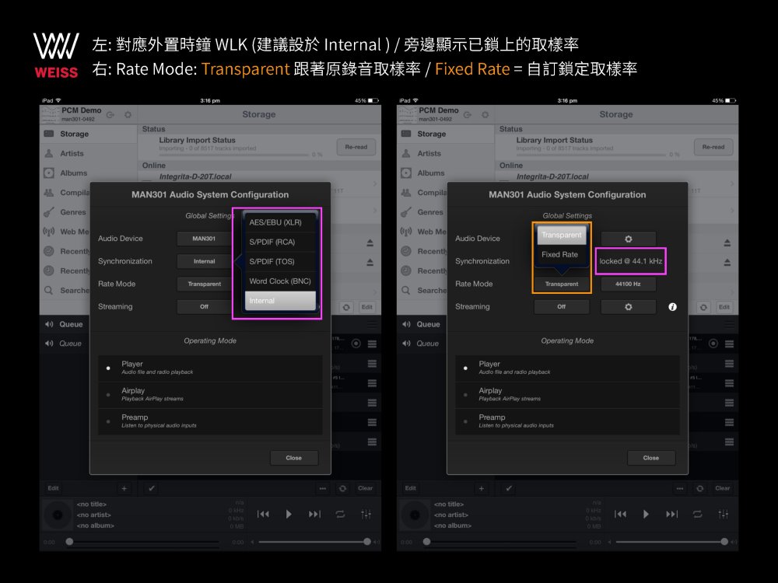Start playback in the right screenshot
Image resolution: width=778 pixels, height=583 pixels.
[646, 514]
